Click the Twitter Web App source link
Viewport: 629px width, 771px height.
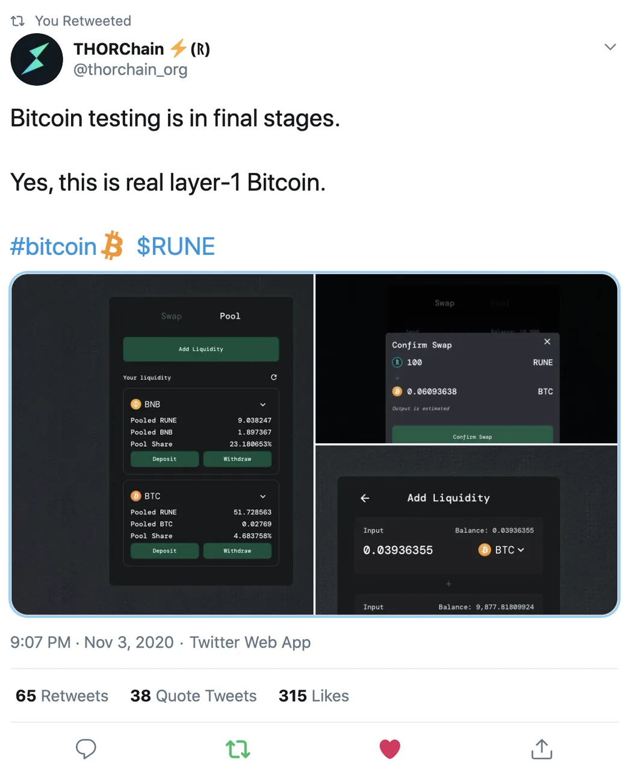(x=250, y=642)
